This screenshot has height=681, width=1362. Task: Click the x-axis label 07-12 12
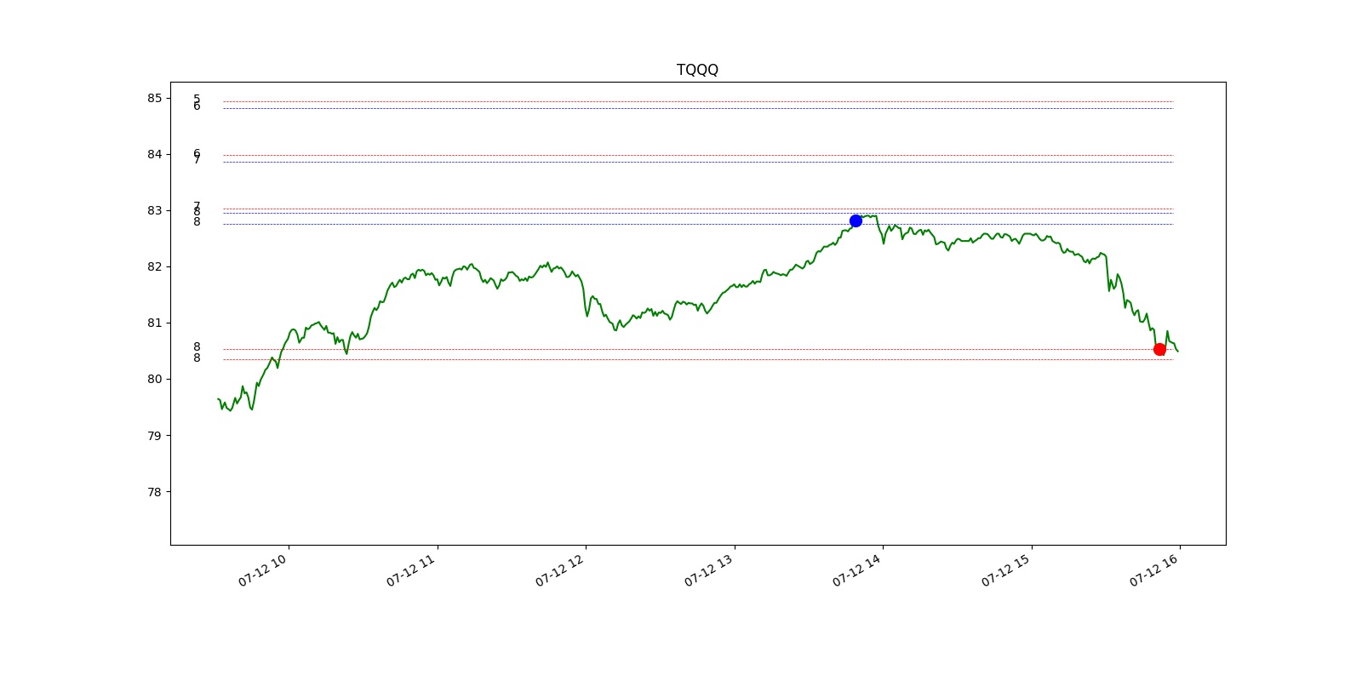[559, 570]
